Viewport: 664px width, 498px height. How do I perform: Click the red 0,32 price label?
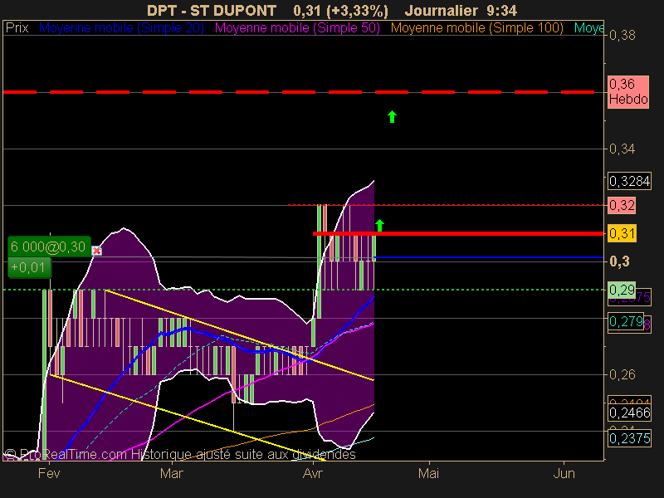(x=622, y=205)
